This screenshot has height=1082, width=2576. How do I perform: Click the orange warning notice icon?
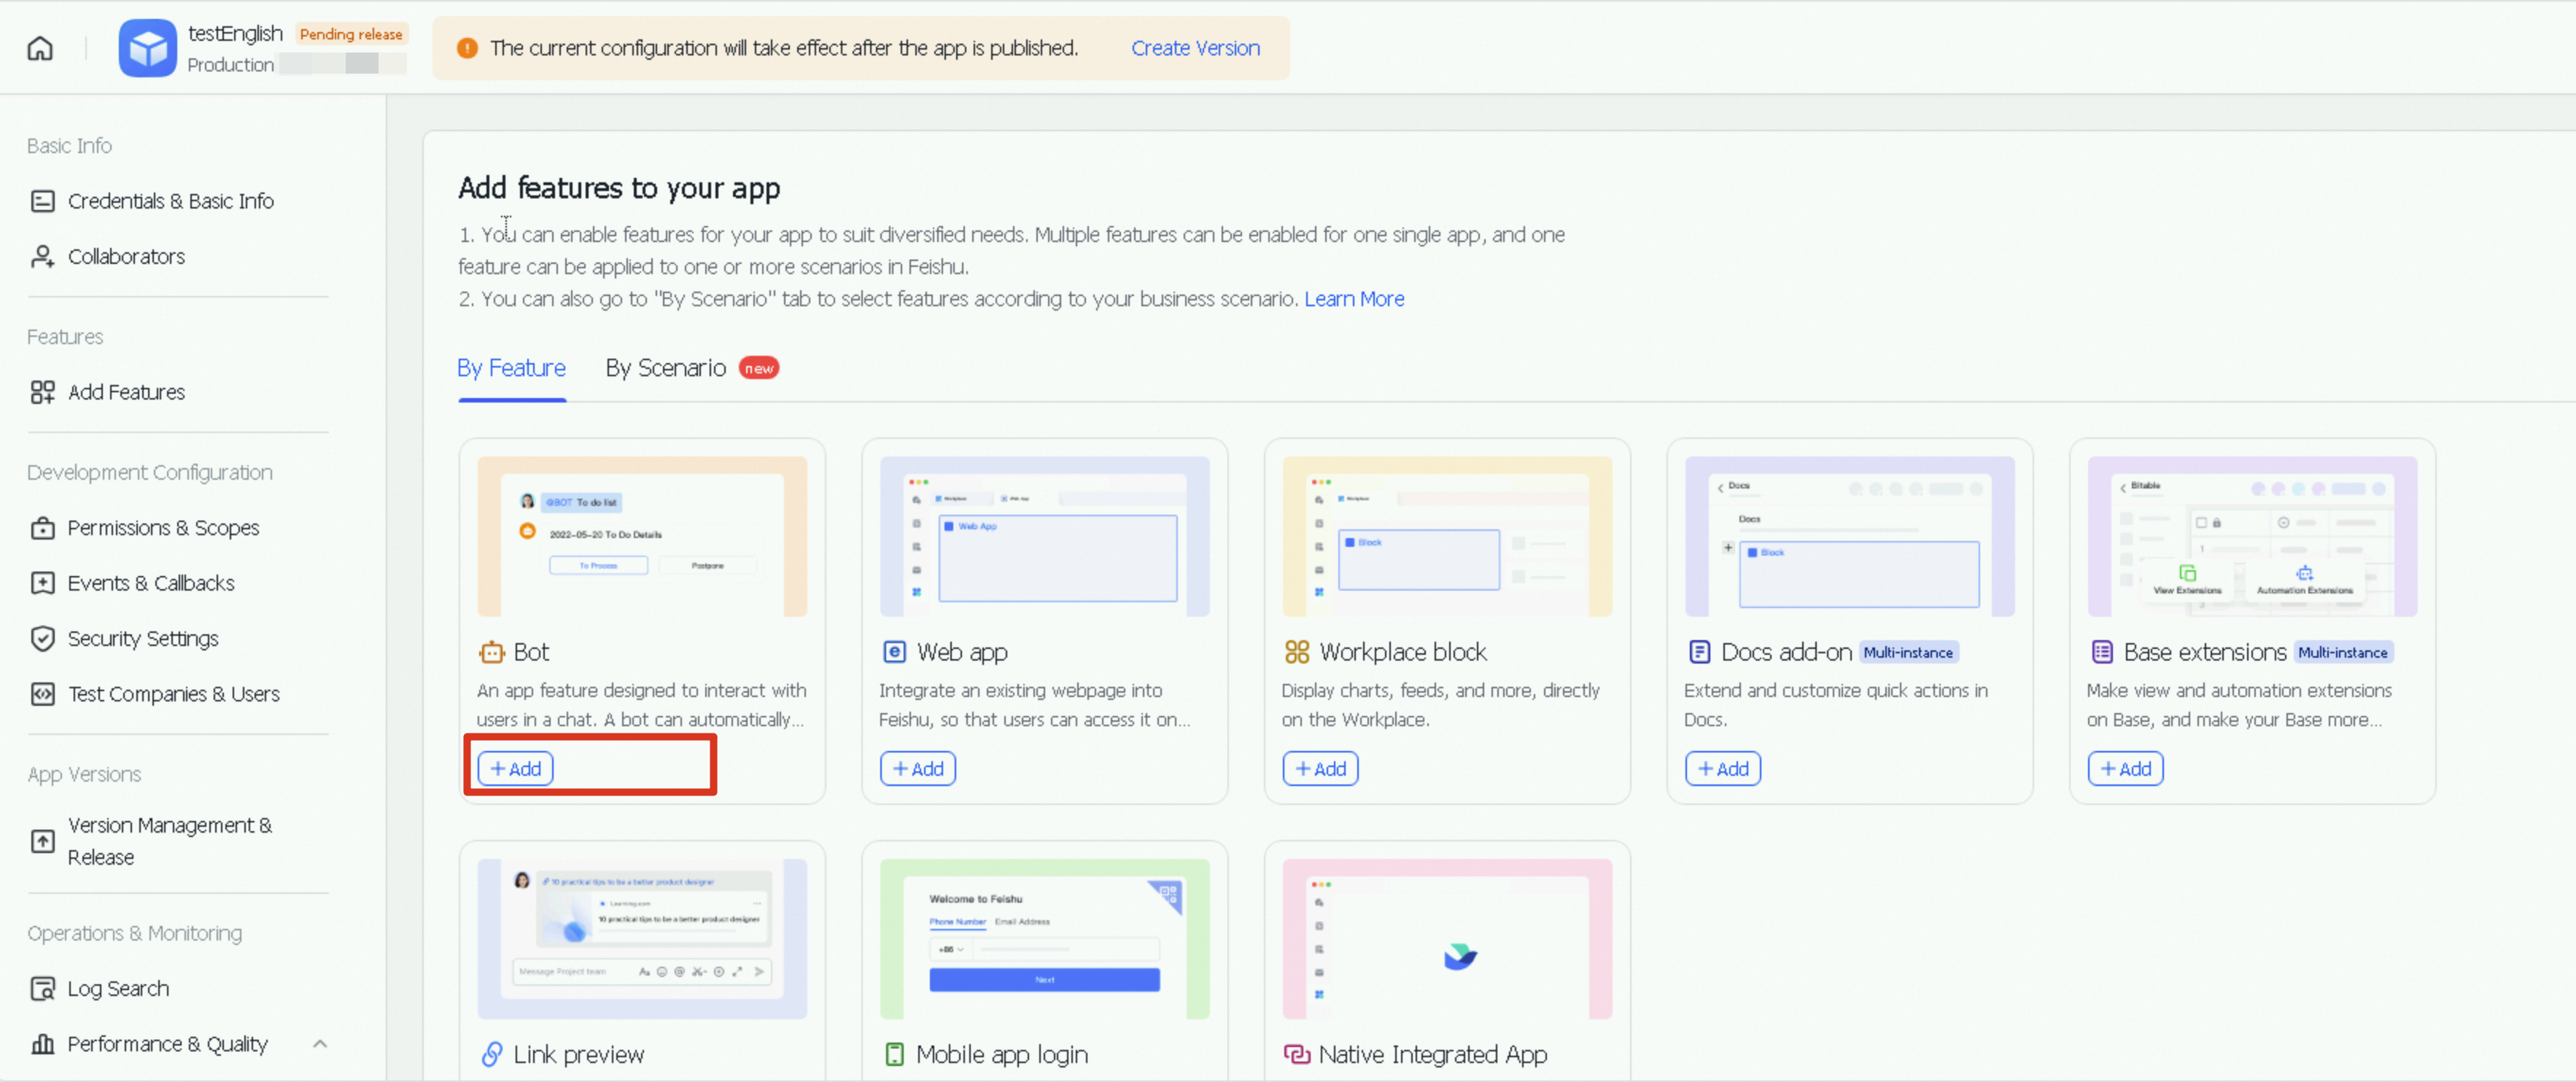[467, 48]
